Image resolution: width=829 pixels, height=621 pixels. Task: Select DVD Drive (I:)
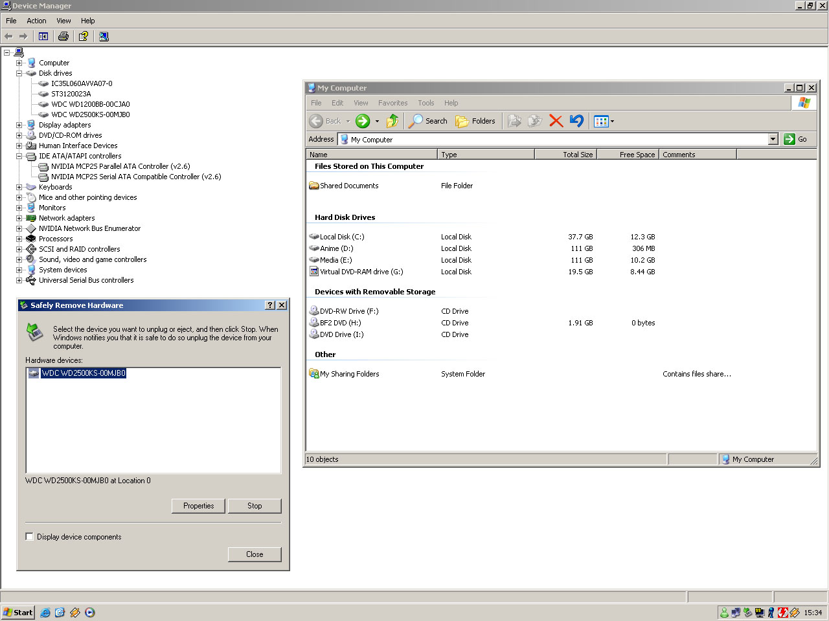tap(336, 334)
